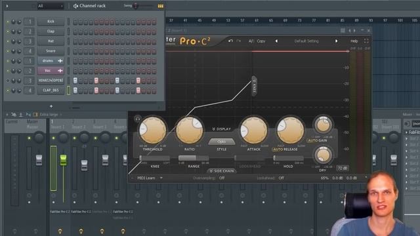Screen dimensions: 420x236
Task: Click the Pro-C 2 redo arrow
Action: (238, 41)
